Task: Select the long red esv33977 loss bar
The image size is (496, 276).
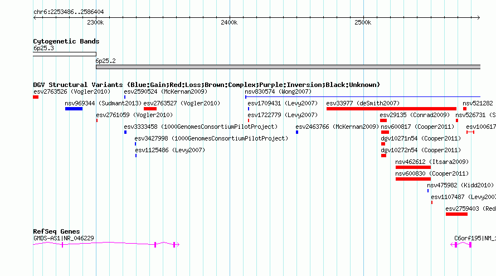Action: (x=391, y=109)
